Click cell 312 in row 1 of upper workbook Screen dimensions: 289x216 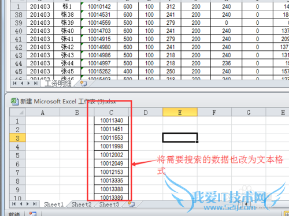click(171, 6)
